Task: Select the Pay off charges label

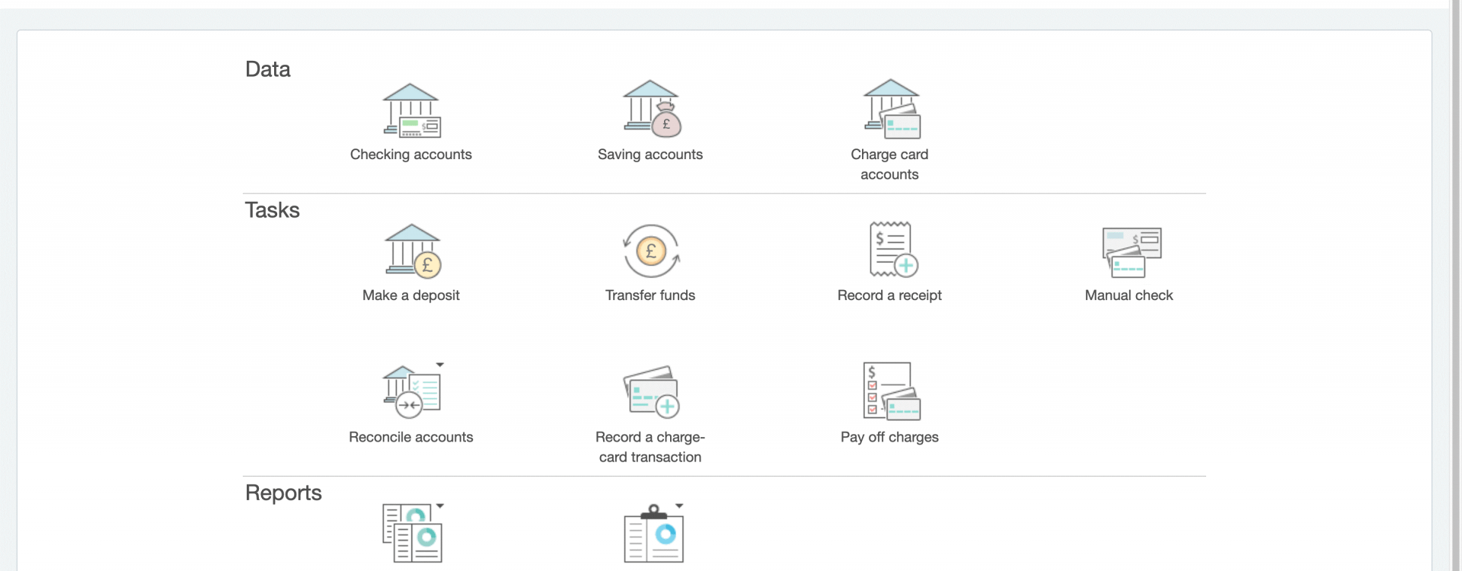Action: click(889, 437)
